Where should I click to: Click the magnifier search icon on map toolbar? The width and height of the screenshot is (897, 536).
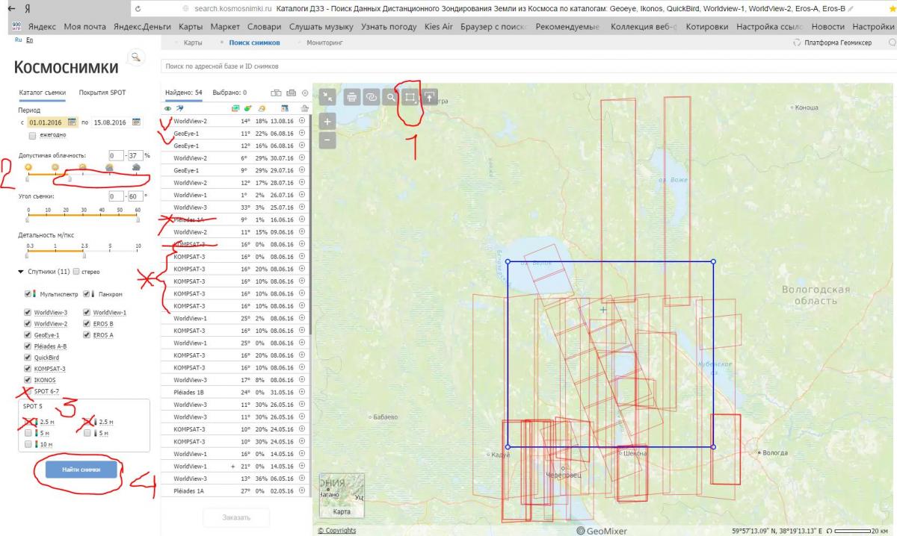[390, 97]
